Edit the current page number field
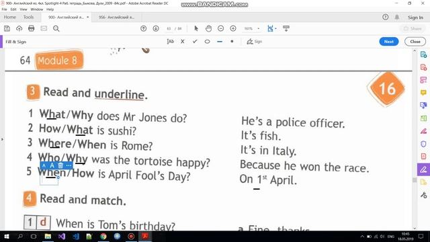This screenshot has width=430, height=242. point(169,28)
